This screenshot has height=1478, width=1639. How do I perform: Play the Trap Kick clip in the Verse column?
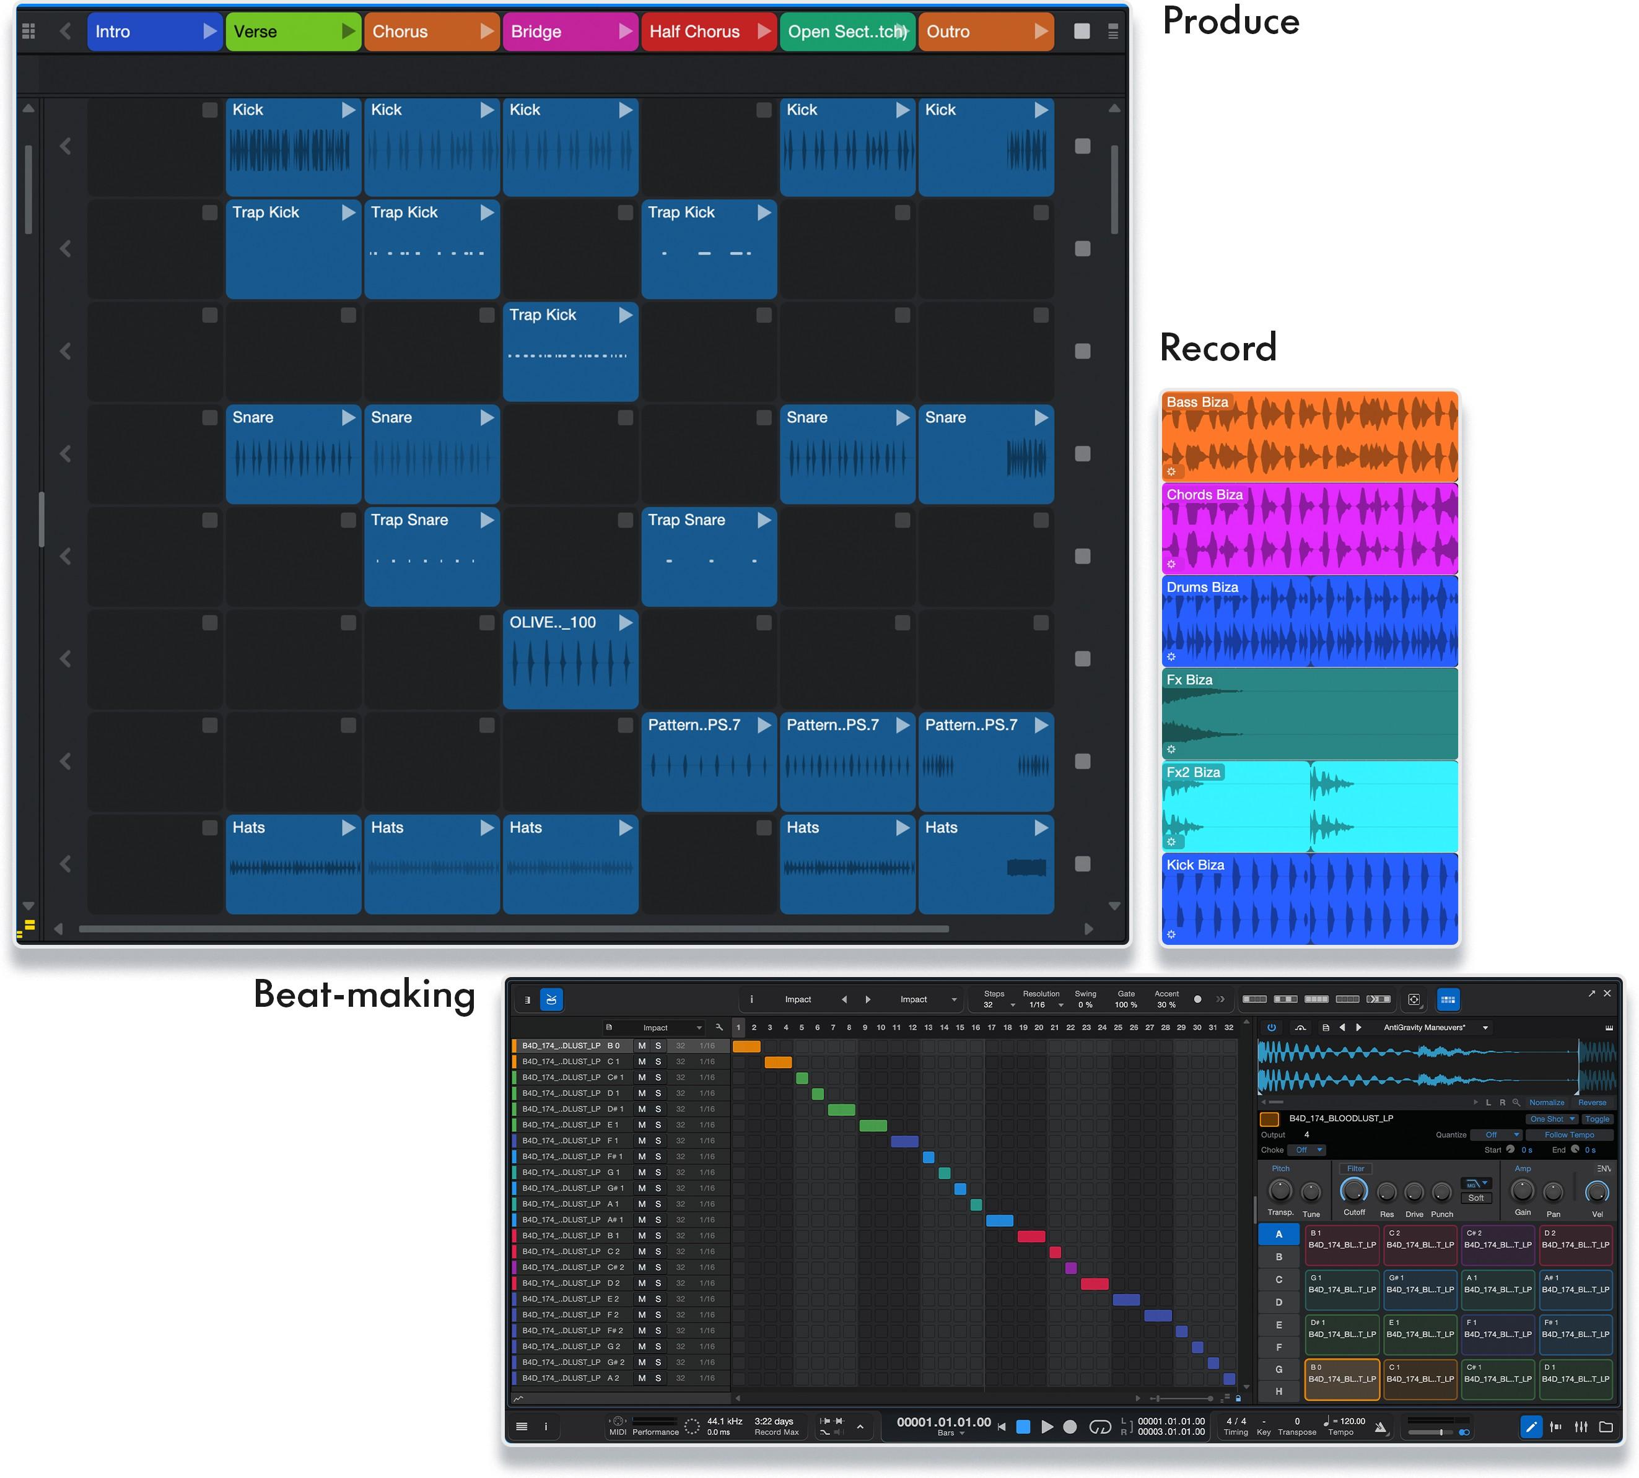(487, 213)
